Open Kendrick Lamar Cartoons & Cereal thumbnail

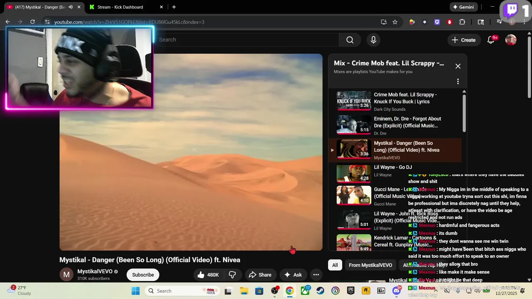pos(354,243)
